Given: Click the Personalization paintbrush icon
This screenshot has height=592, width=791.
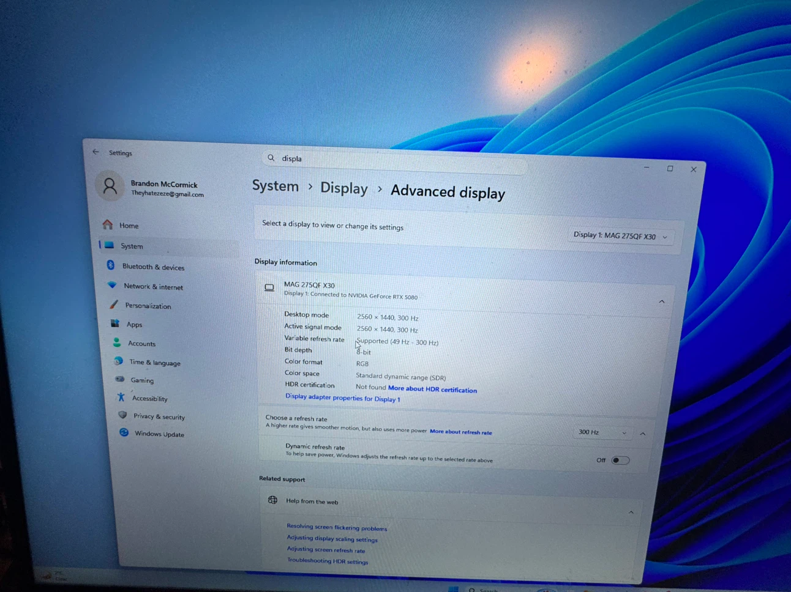Looking at the screenshot, I should (114, 305).
